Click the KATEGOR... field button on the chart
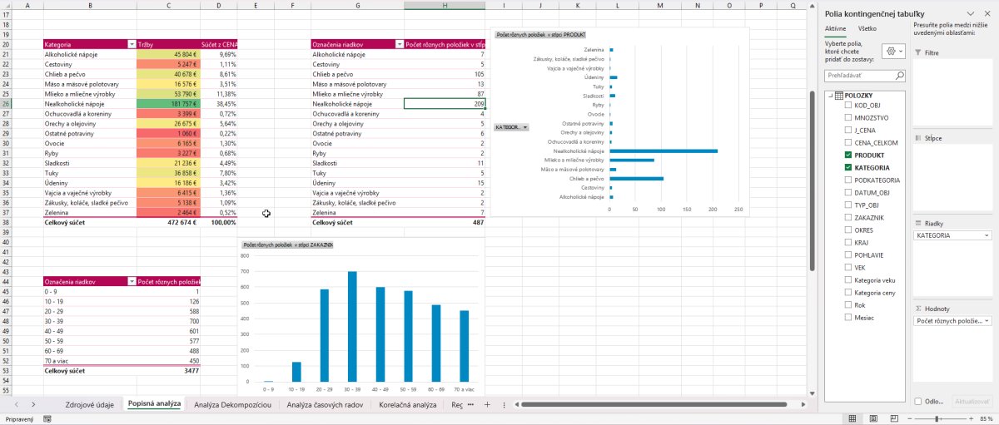 (511, 127)
